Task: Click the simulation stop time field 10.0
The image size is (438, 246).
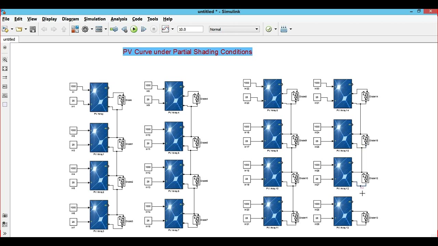Action: (x=190, y=29)
